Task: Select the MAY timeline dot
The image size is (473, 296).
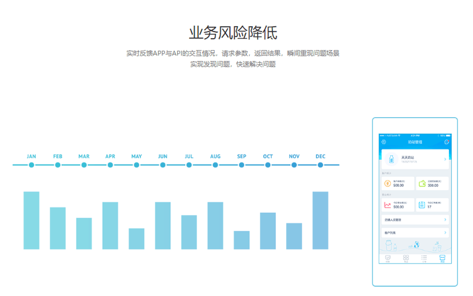Action: coord(137,165)
